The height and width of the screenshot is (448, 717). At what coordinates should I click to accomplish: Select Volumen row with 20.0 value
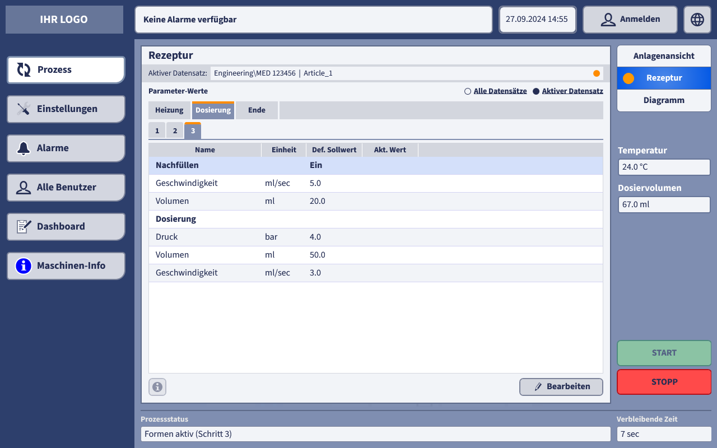[x=376, y=202]
